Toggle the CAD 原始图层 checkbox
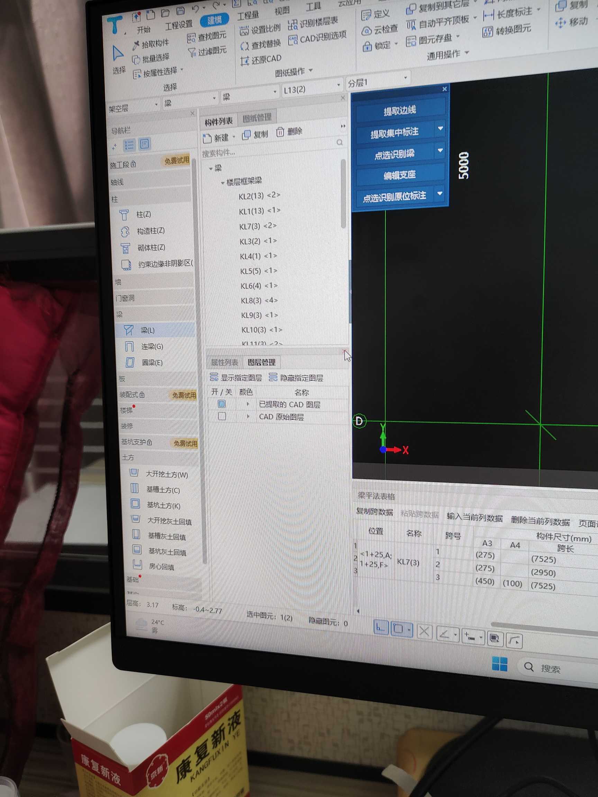 (222, 416)
